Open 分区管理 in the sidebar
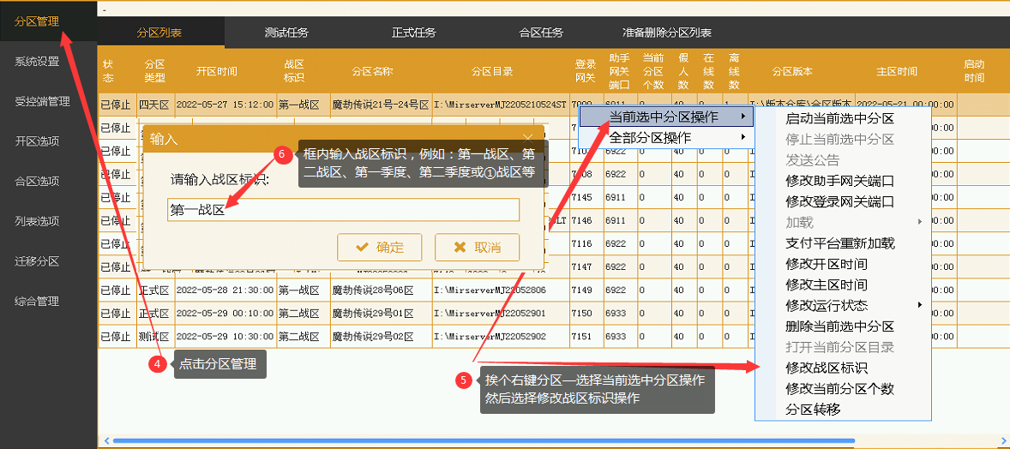This screenshot has width=1010, height=449. pos(37,21)
